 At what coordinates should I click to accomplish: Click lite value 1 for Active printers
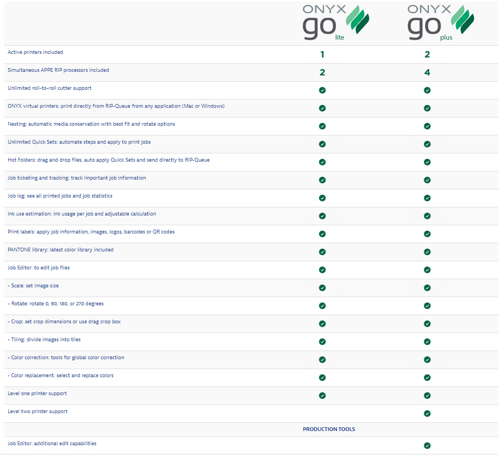click(x=322, y=54)
